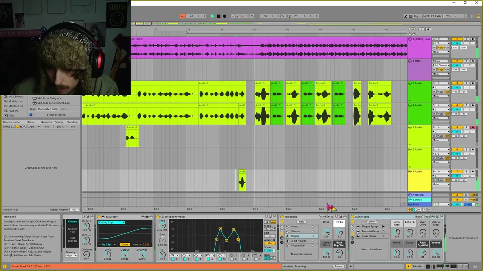Image resolution: width=483 pixels, height=271 pixels.
Task: Select Mid-Side Echo Distort.adg preset
Action: pyautogui.click(x=53, y=103)
